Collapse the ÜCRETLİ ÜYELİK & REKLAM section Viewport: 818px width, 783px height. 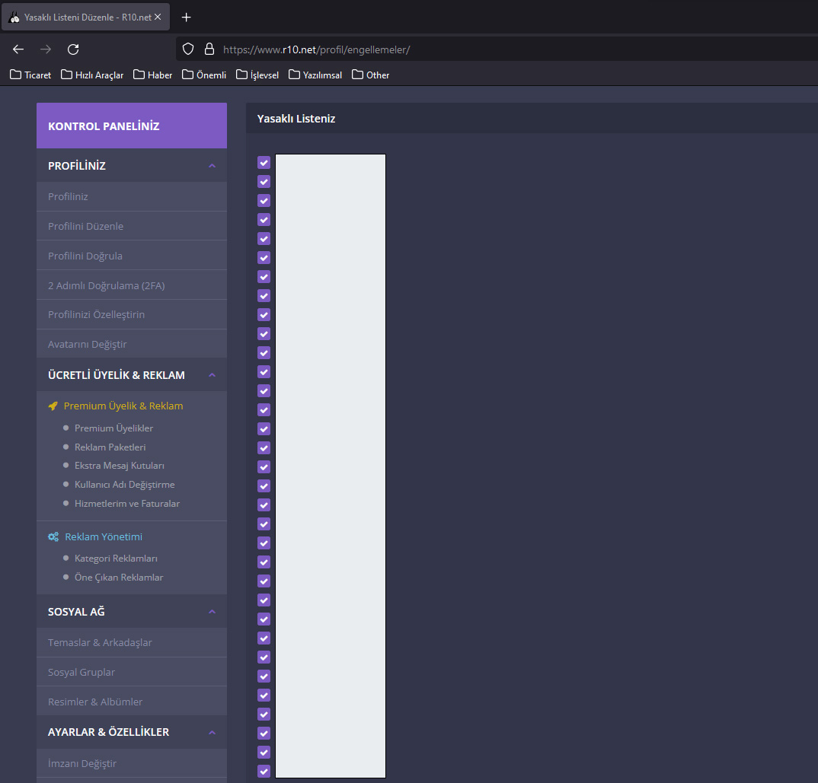click(212, 375)
